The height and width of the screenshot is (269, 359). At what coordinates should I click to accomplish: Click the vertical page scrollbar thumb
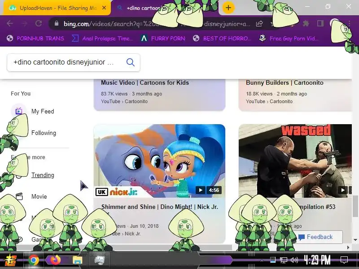[355, 206]
